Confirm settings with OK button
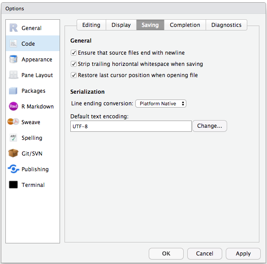Screen dimensions: 267x264 point(166,254)
